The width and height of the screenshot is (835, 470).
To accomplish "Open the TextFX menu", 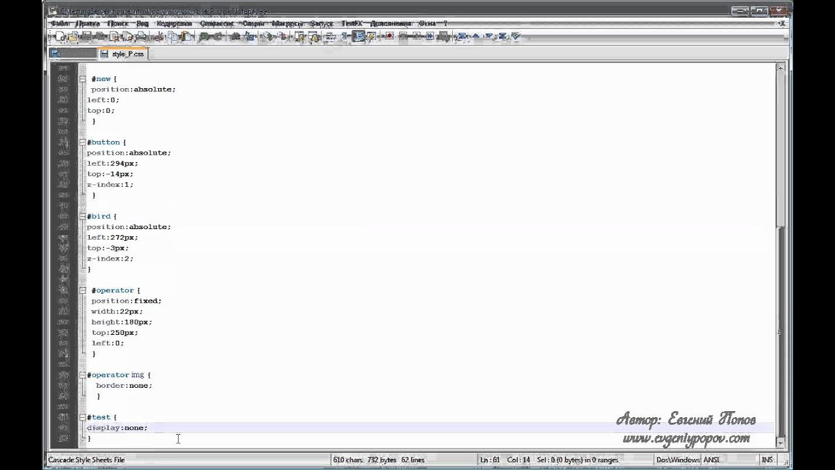I will [x=352, y=23].
